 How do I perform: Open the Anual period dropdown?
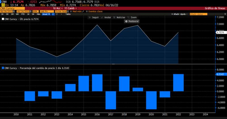pyautogui.click(x=46, y=14)
